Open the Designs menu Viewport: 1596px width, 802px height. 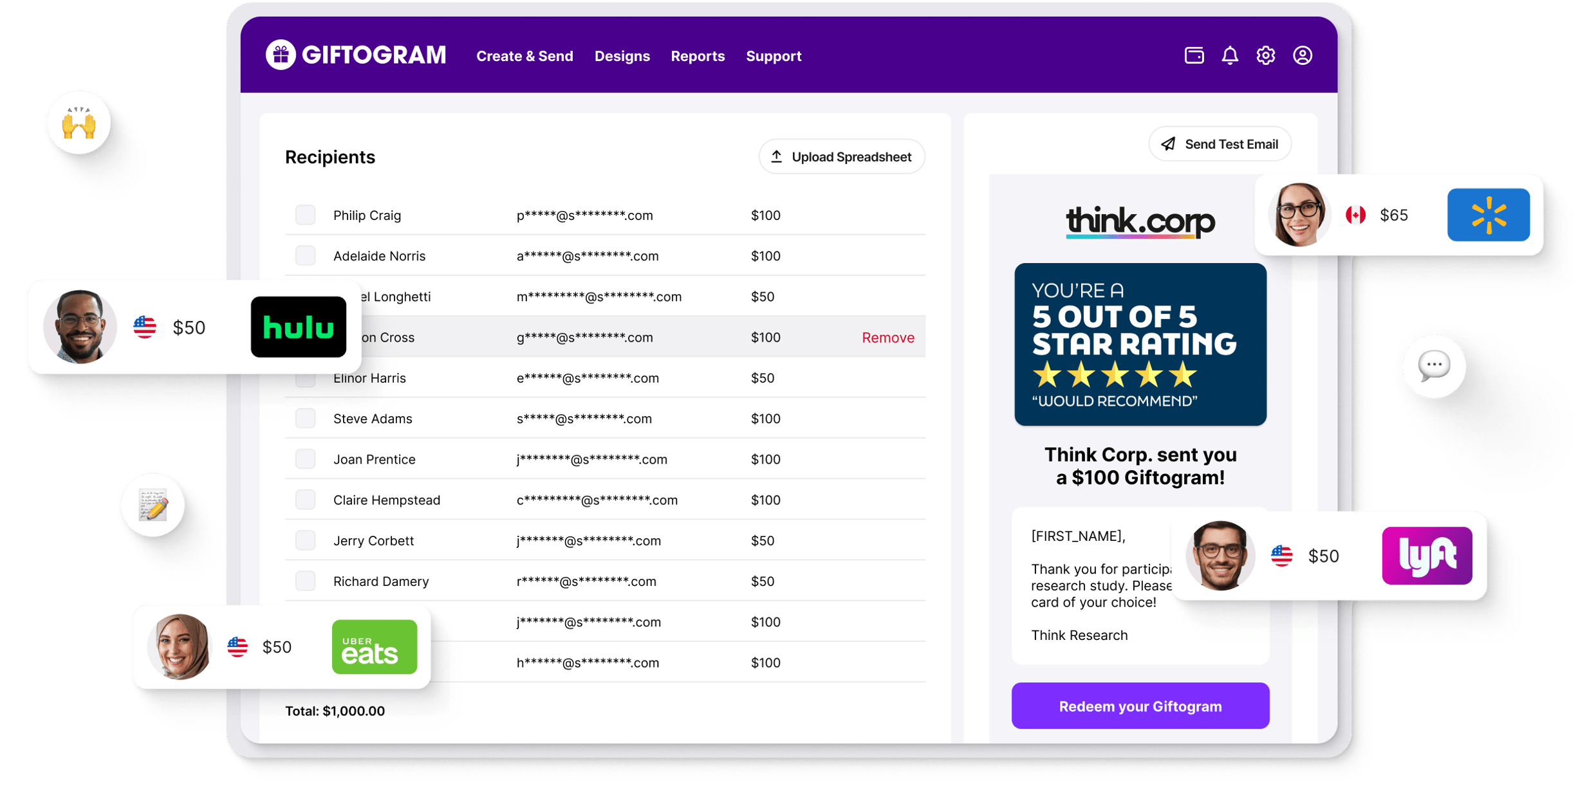622,56
